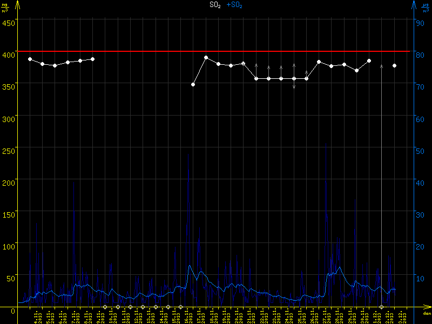Image resolution: width=432 pixels, height=324 pixels.
Task: Click the white SO2 legend label
Action: 215,5
